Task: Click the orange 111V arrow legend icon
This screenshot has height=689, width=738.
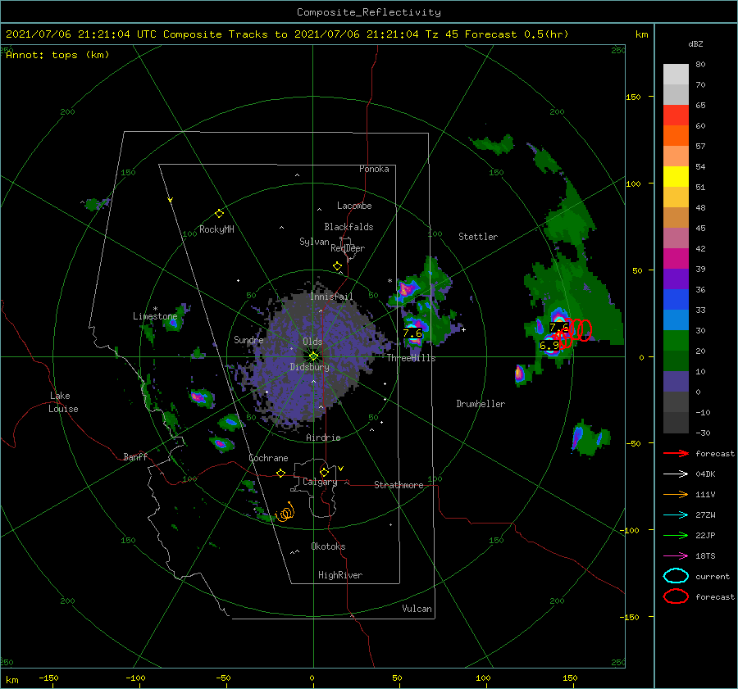Action: click(x=676, y=494)
